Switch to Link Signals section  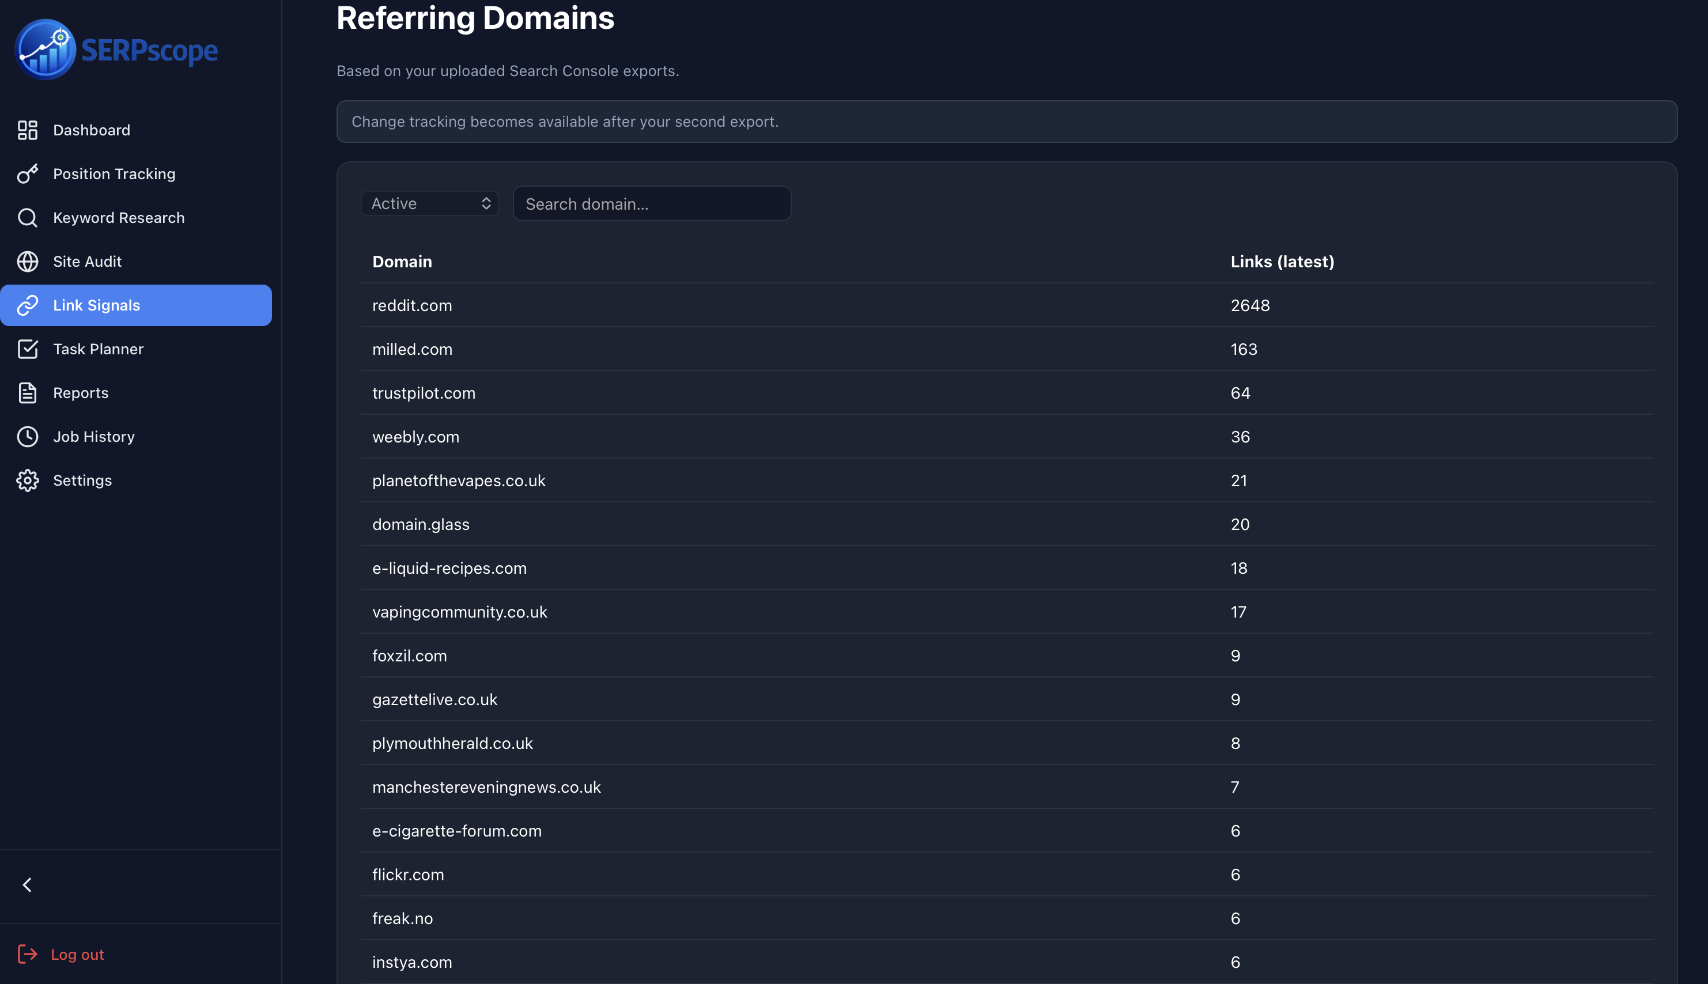coord(97,305)
